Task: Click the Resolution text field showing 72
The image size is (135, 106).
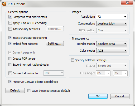Action: (x=110, y=17)
